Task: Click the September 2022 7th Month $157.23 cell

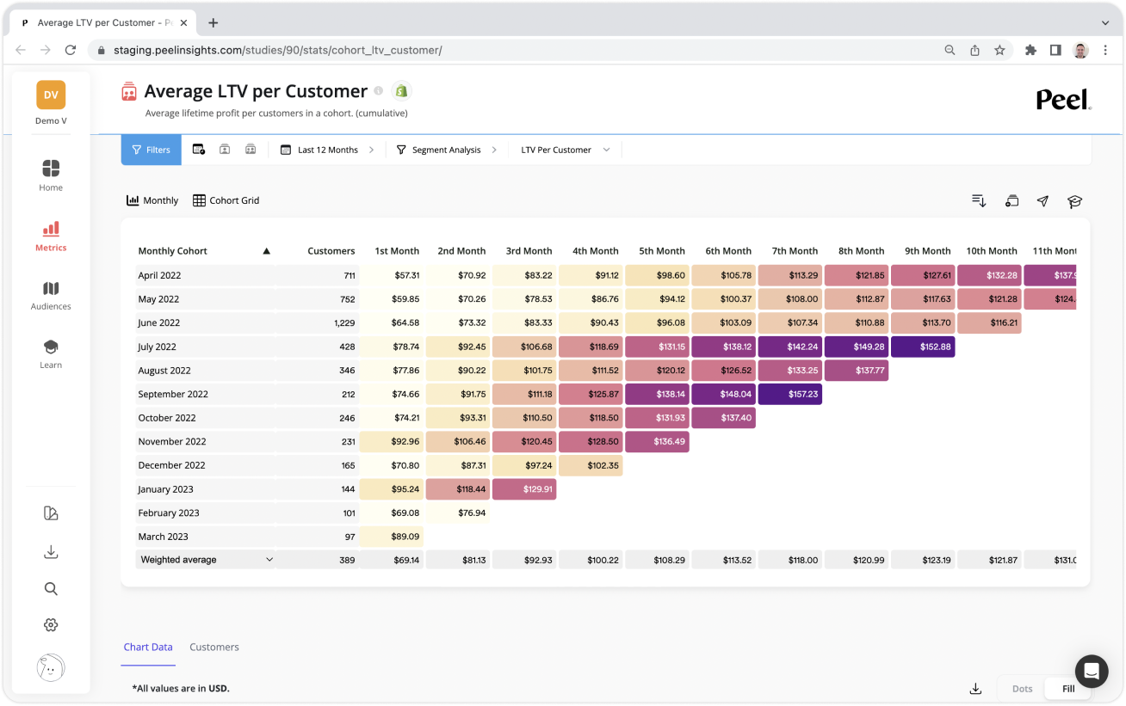Action: tap(790, 394)
